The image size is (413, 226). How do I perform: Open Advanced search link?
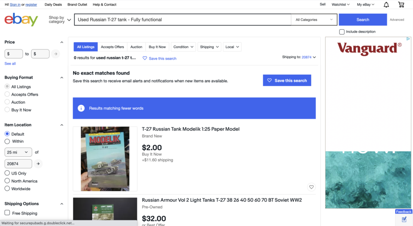[396, 20]
